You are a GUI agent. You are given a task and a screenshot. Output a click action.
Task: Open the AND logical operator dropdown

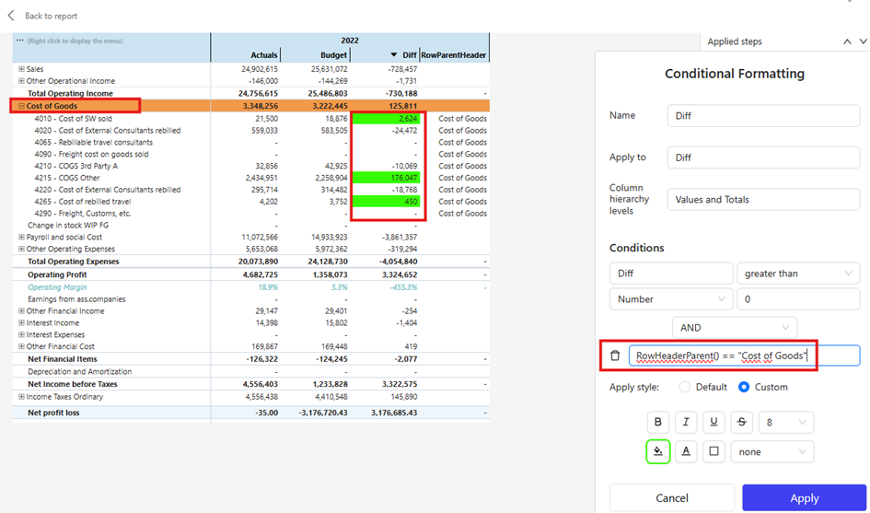[735, 328]
